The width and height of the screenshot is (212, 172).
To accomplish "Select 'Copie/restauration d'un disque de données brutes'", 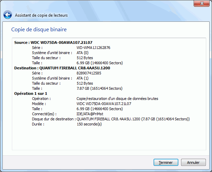I will click(117, 99).
